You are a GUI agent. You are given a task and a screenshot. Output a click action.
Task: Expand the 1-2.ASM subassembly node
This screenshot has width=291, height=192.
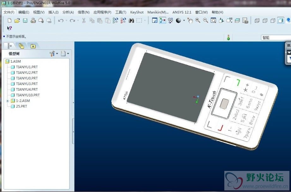[7, 101]
